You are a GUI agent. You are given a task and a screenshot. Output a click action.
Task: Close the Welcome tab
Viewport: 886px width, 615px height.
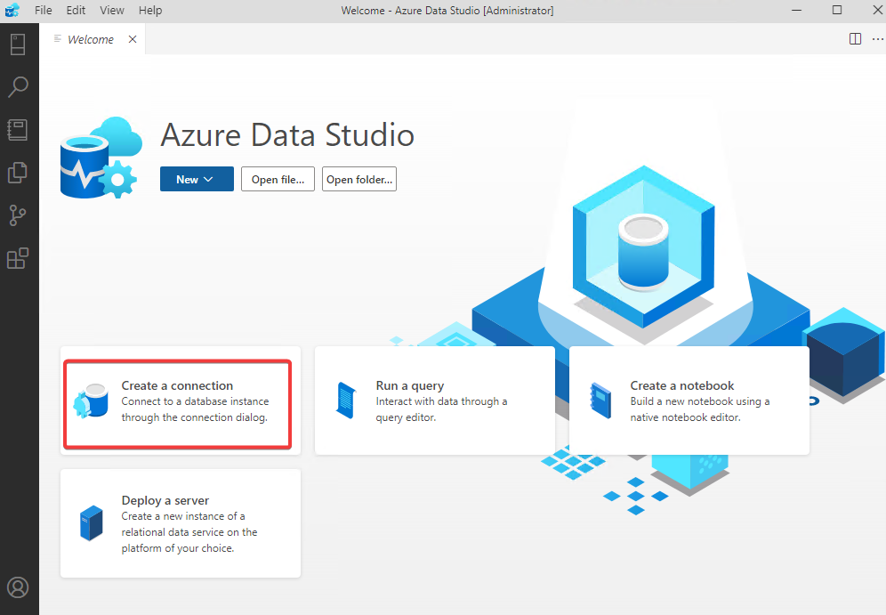(133, 39)
